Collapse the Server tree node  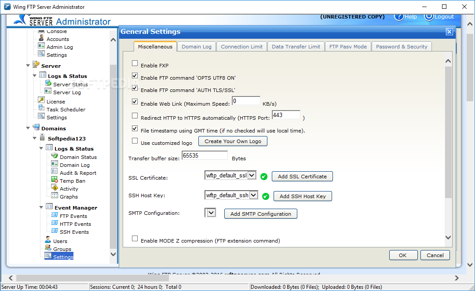28,66
